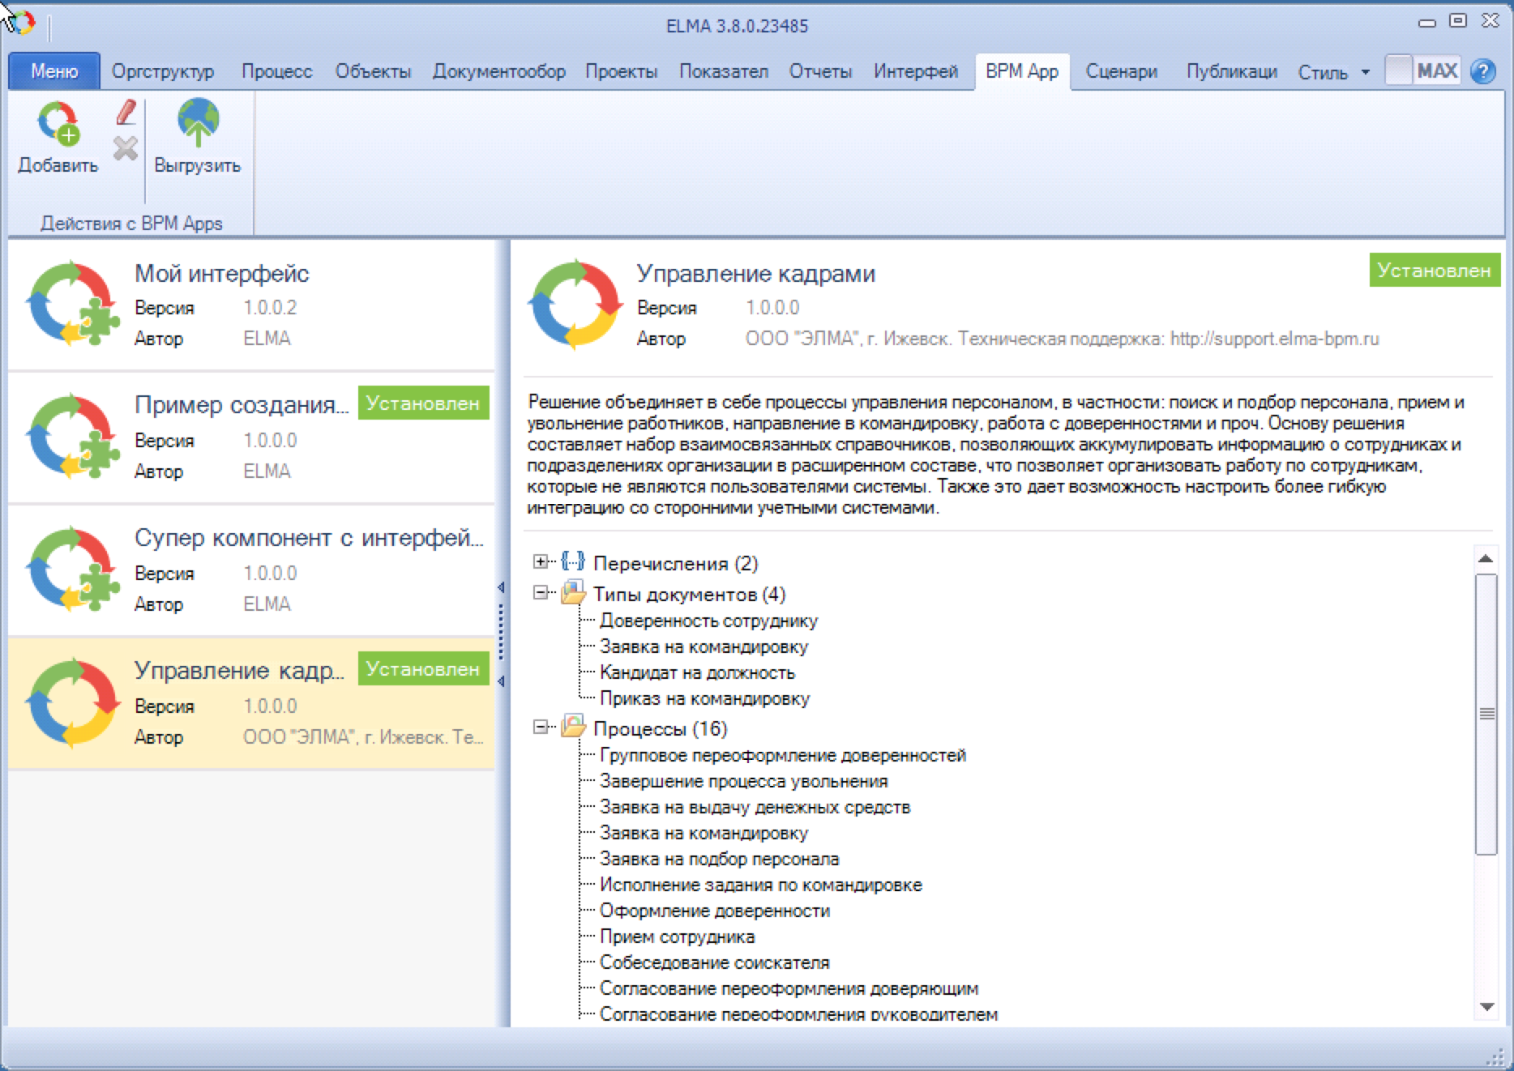Open the Меню tab

[54, 71]
